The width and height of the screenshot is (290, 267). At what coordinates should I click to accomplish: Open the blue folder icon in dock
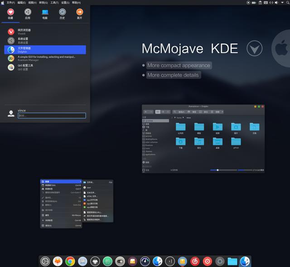(x=232, y=261)
